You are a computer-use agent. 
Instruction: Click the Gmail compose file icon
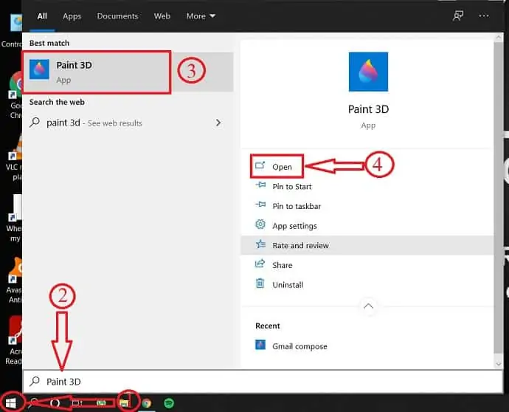coord(260,345)
